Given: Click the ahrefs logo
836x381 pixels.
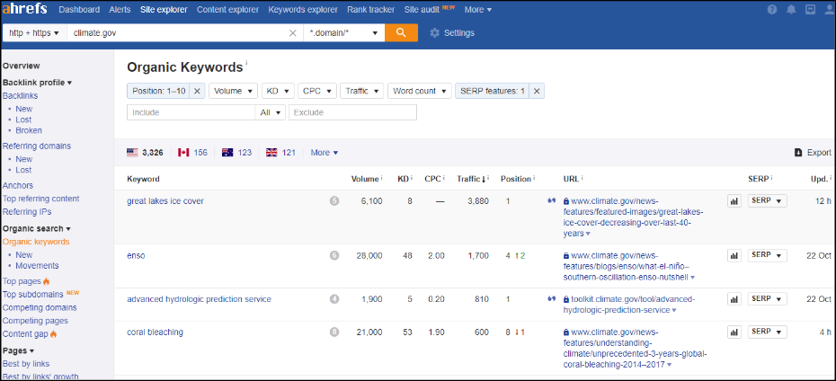Looking at the screenshot, I should tap(24, 9).
